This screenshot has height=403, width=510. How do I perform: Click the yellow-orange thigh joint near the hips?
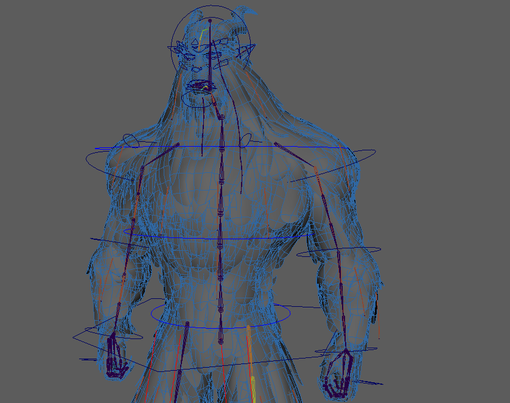tap(250, 353)
